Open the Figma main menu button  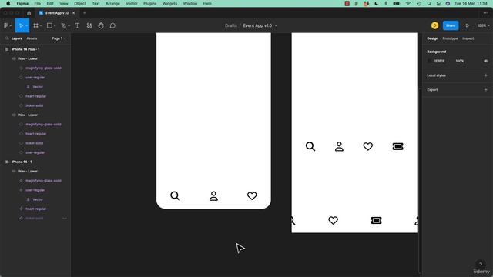click(7, 25)
